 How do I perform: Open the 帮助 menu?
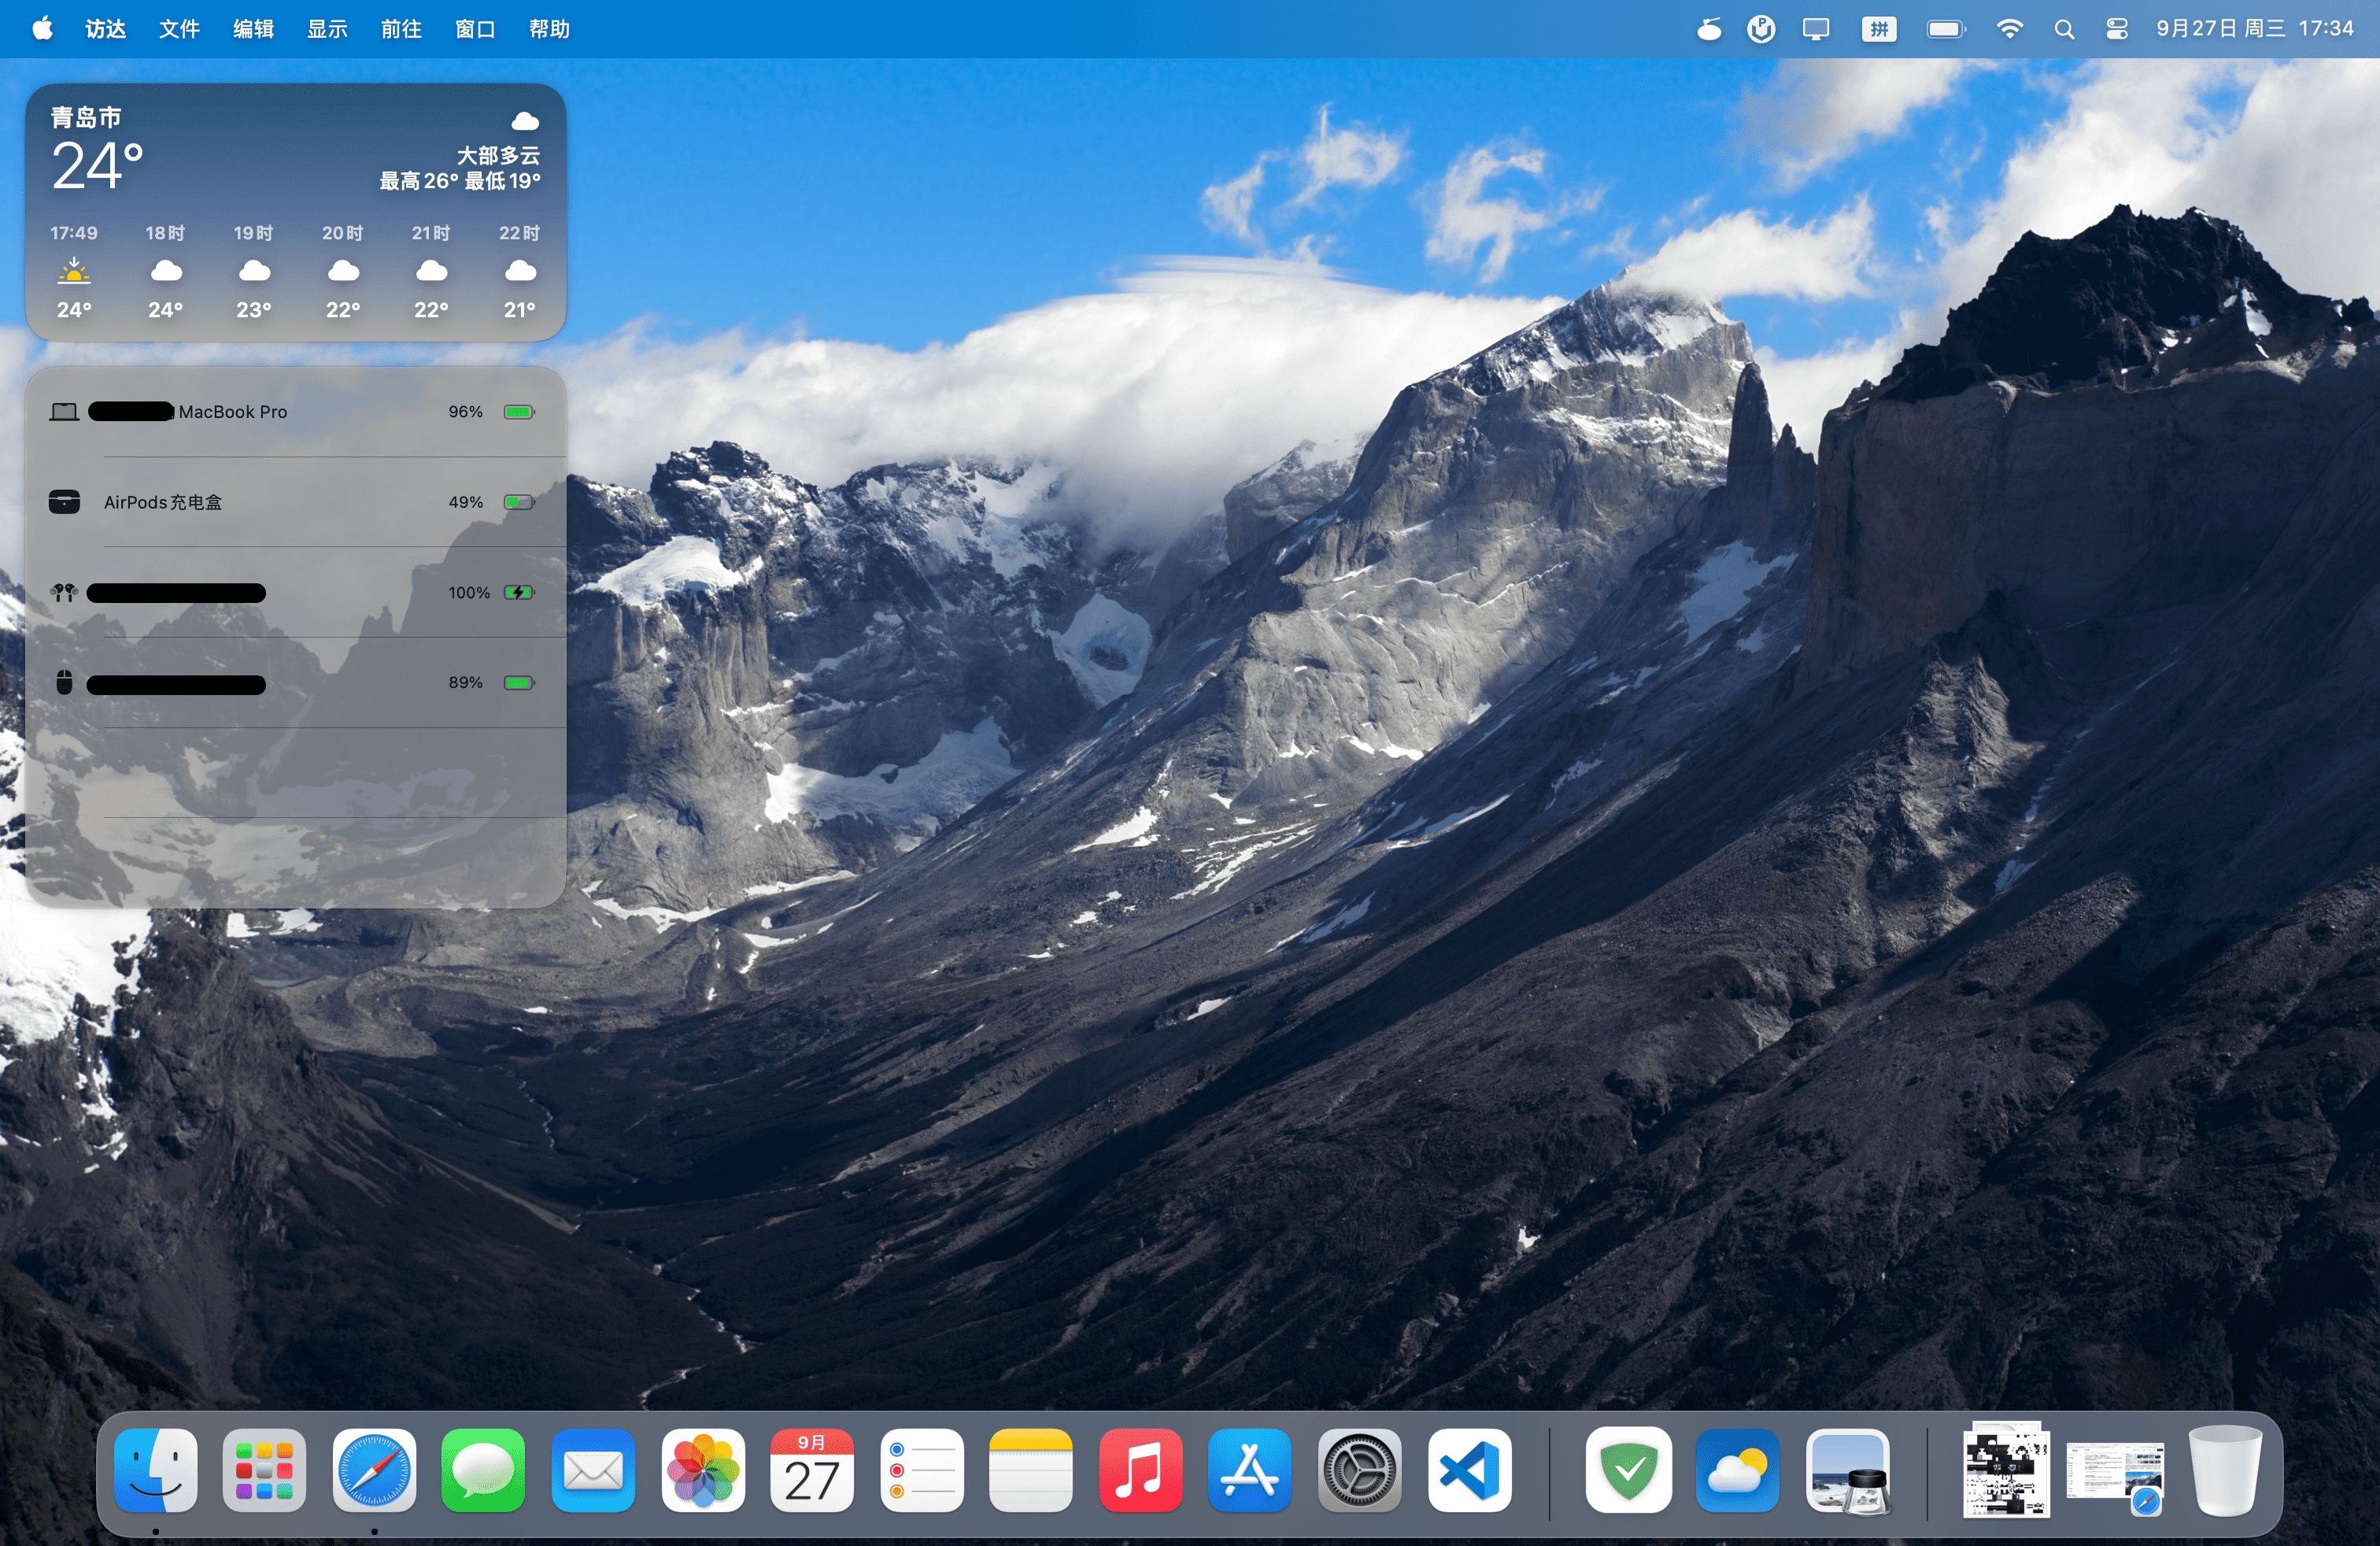point(549,29)
